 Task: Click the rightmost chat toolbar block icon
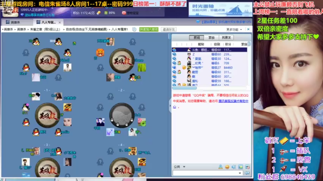click(x=247, y=167)
